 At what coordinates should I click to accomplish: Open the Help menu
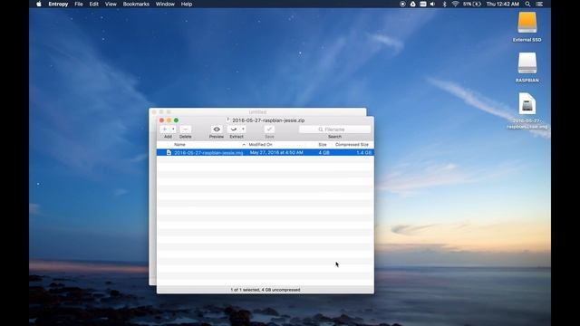pos(187,4)
